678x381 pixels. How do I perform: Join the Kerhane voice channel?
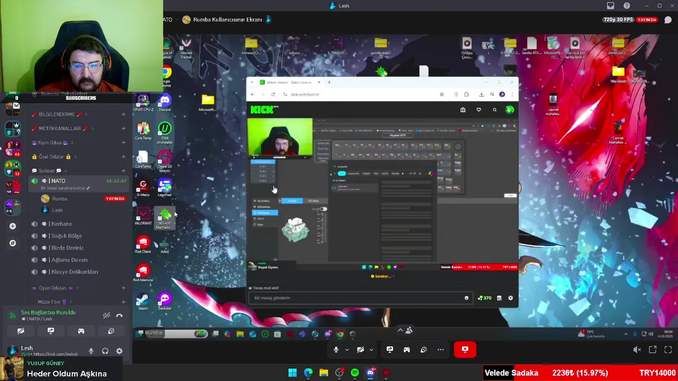click(x=78, y=224)
